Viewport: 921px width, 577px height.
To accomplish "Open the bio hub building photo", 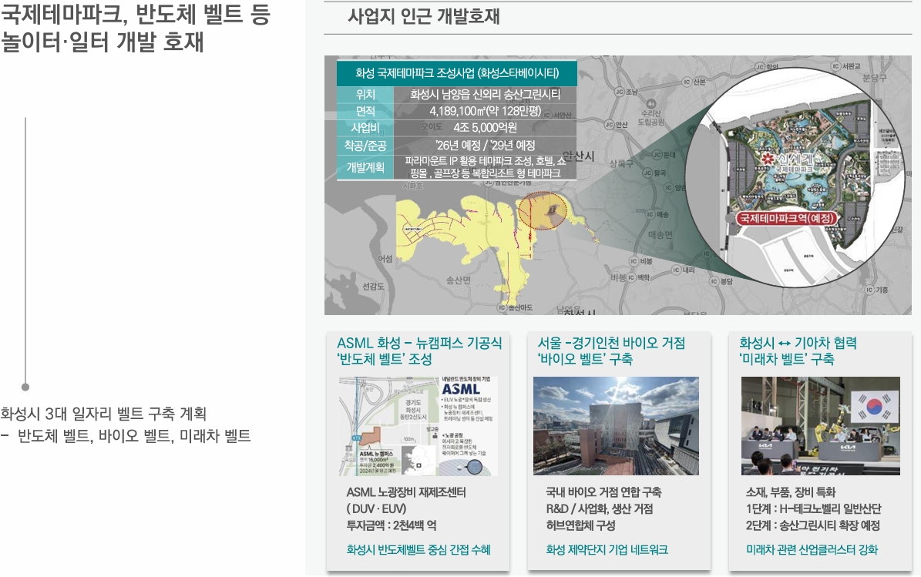I will point(616,426).
